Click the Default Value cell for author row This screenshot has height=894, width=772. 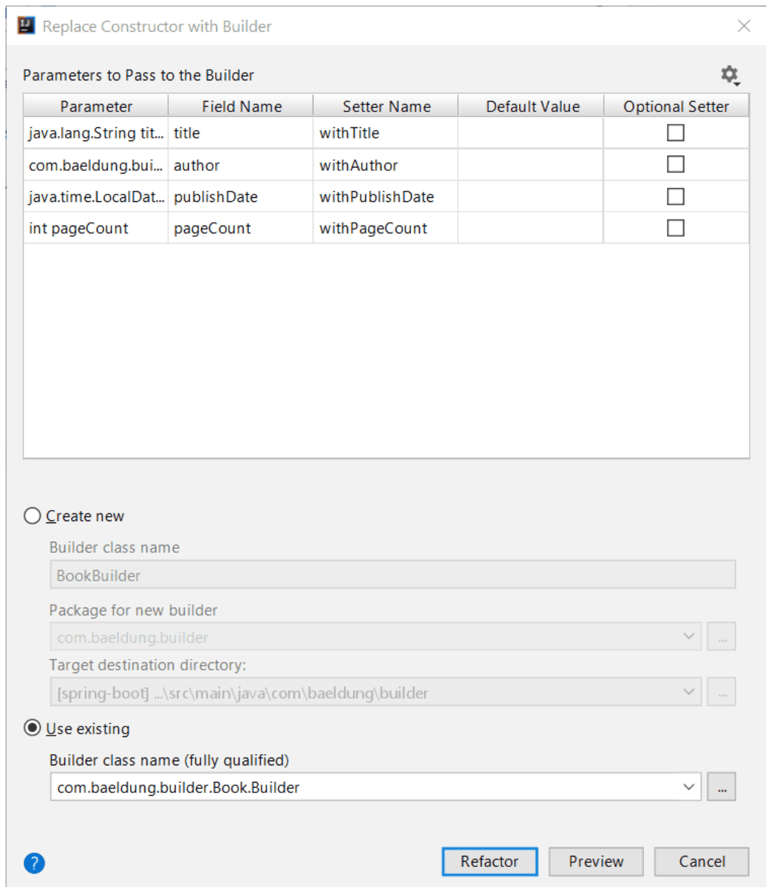click(x=531, y=165)
